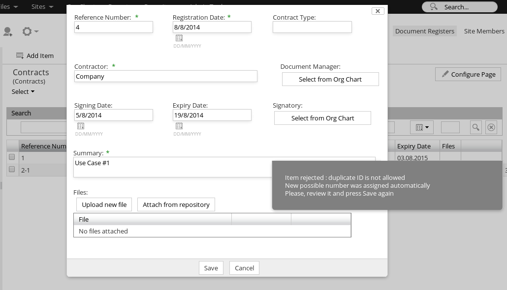Image resolution: width=507 pixels, height=290 pixels.
Task: Click the search magnifier icon in filter row
Action: (x=475, y=127)
